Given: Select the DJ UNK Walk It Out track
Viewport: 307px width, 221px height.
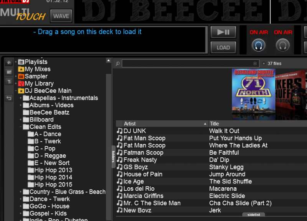Looking at the screenshot, I should (x=211, y=131).
